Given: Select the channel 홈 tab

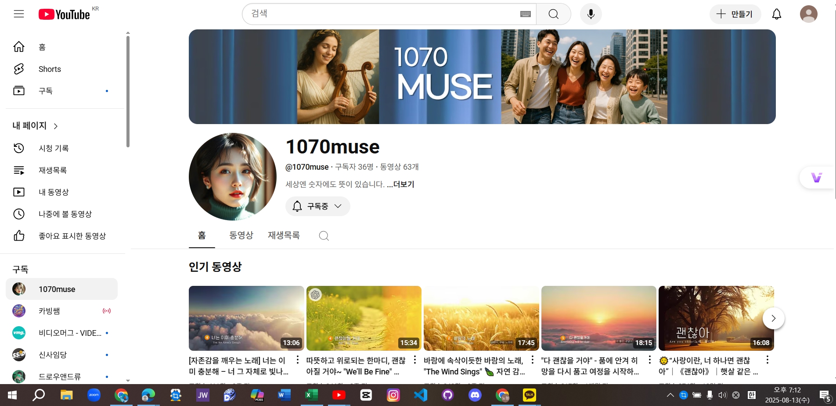Looking at the screenshot, I should [202, 235].
